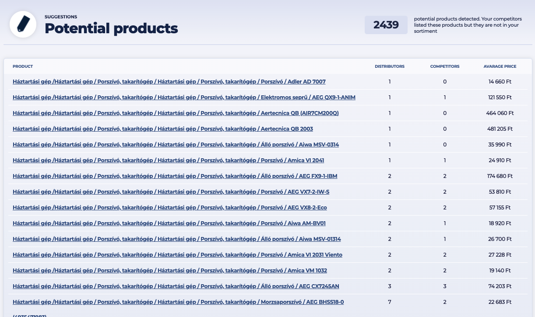Select the 27 228 Ft price cell
Screen dimensions: 535x317
click(x=500, y=255)
